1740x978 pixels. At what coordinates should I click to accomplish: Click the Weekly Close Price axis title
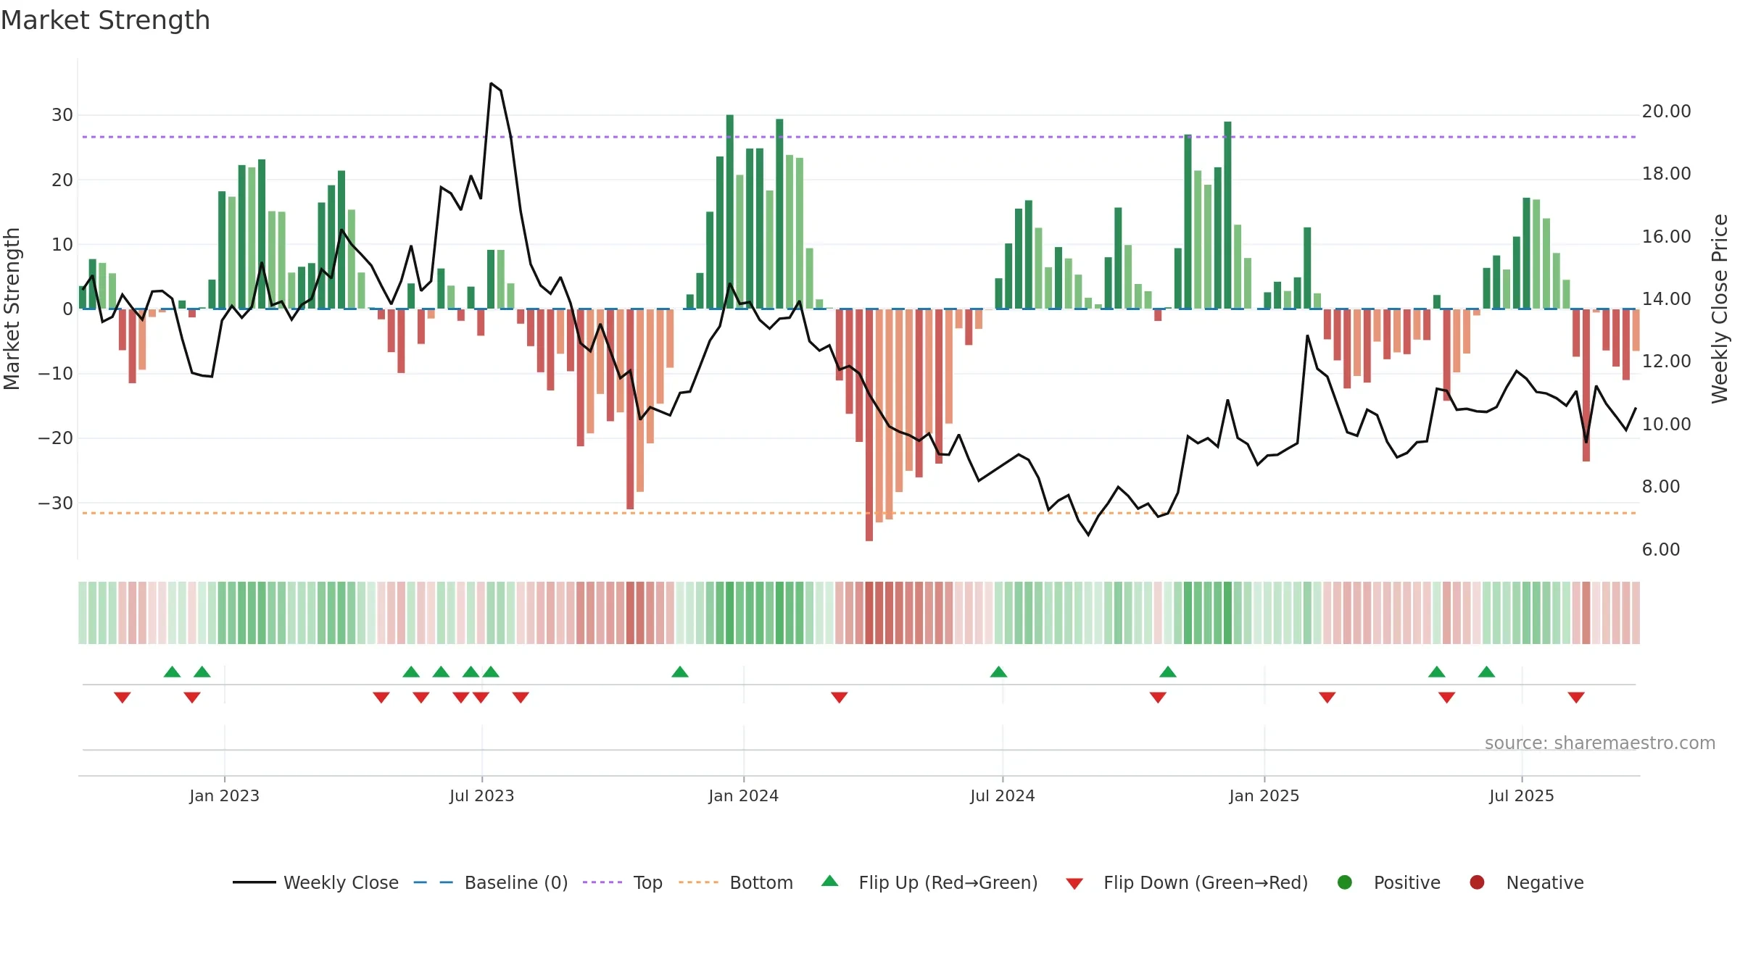1720,309
